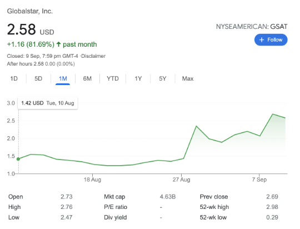
Task: Click the Open value 2.73
Action: (67, 197)
